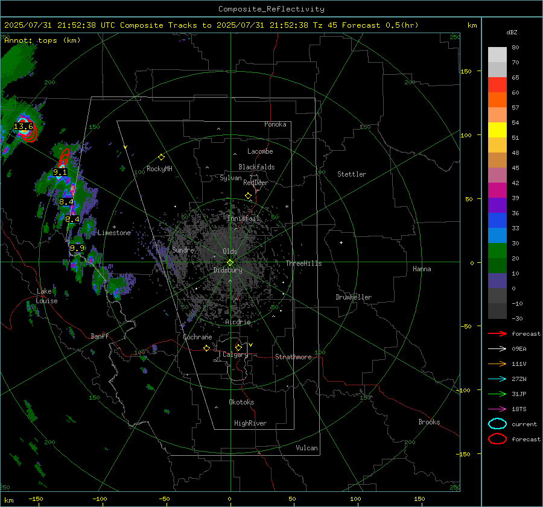Select the 'Forecast 0.5(hr)' header text
This screenshot has width=543, height=507.
(380, 25)
